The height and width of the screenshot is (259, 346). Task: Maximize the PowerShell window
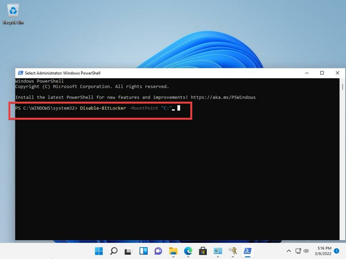point(322,73)
